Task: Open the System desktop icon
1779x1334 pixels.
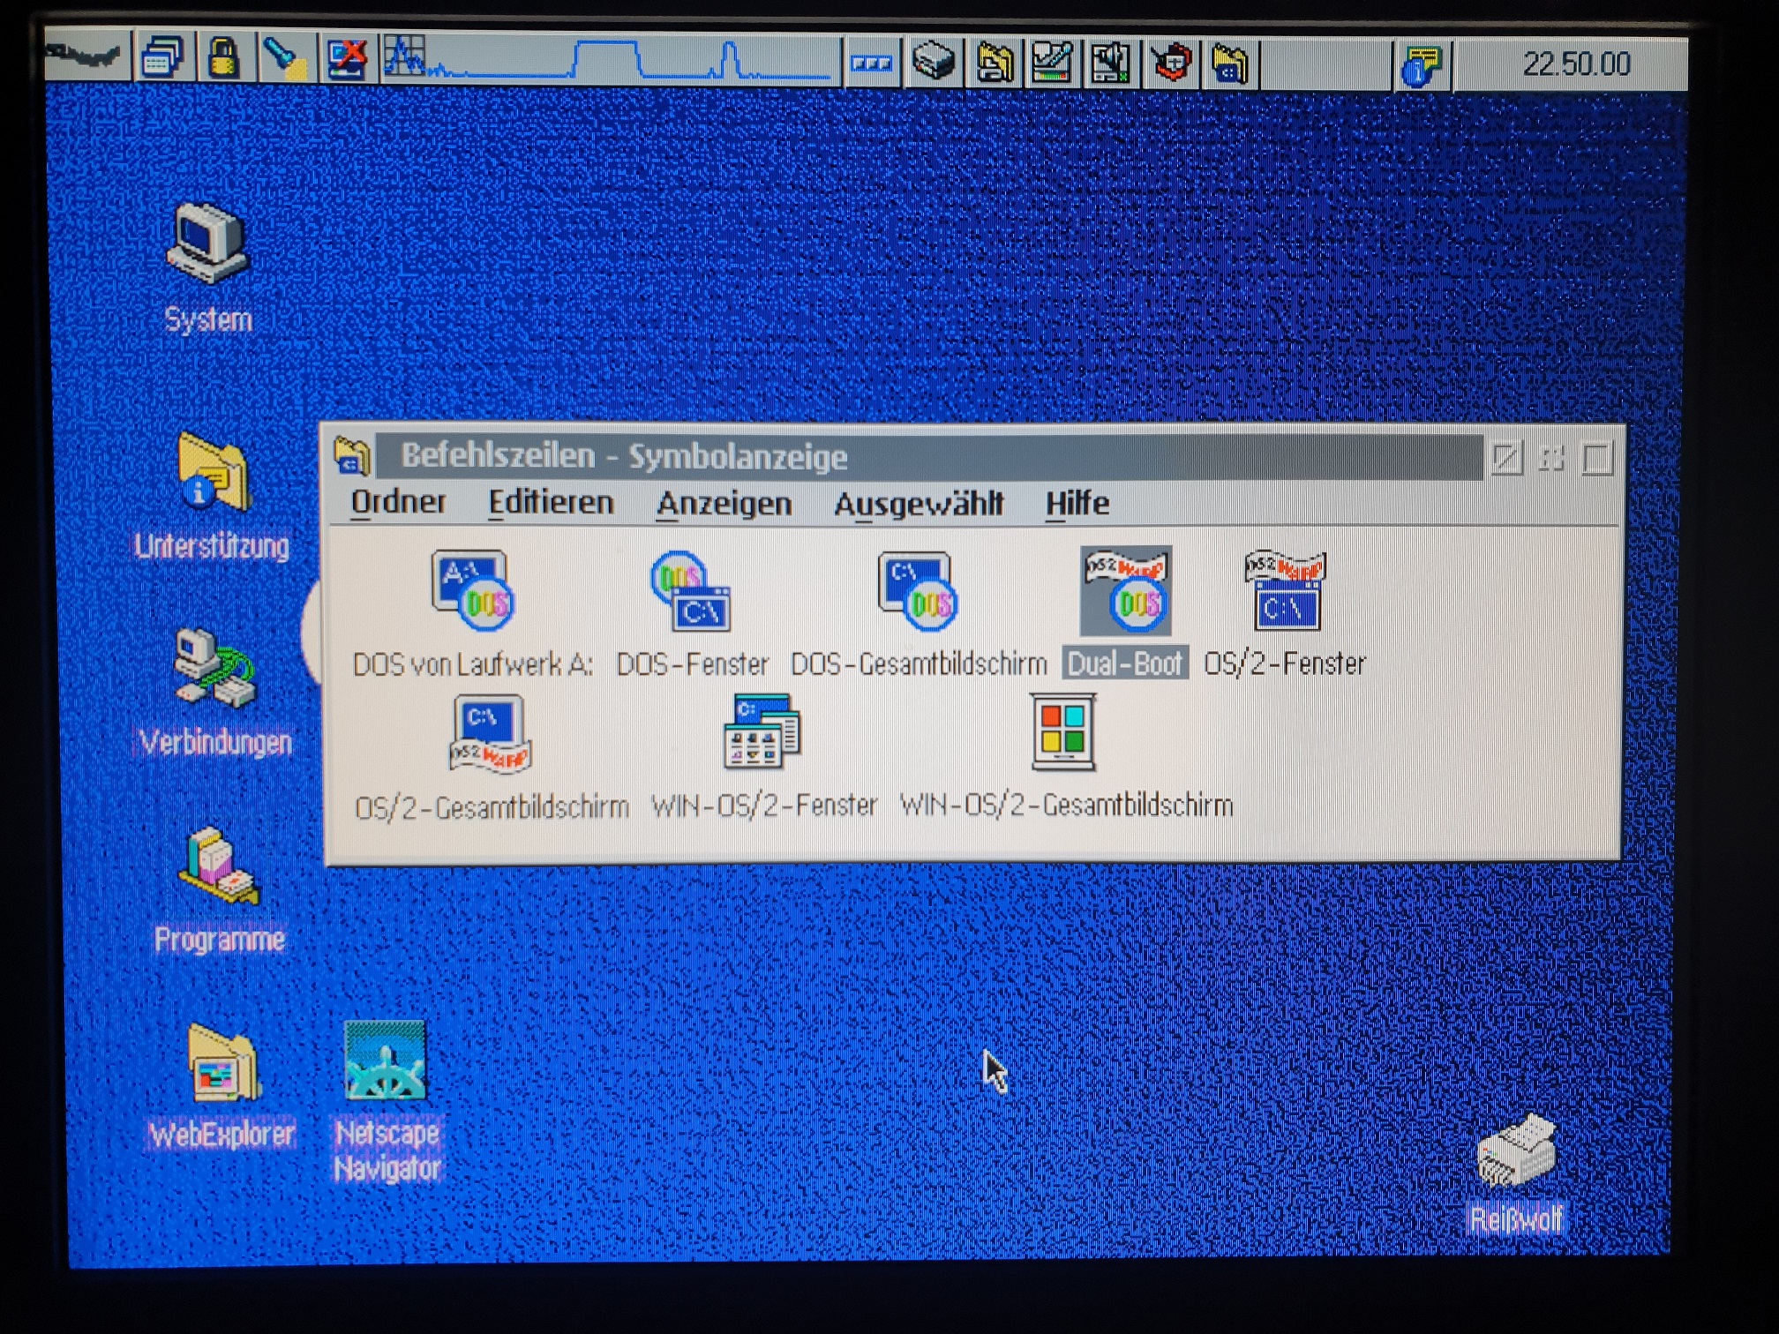Action: point(208,244)
